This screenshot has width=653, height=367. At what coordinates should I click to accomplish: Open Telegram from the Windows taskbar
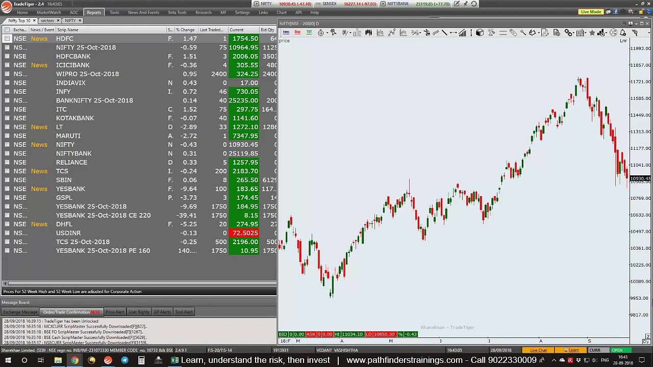click(124, 360)
